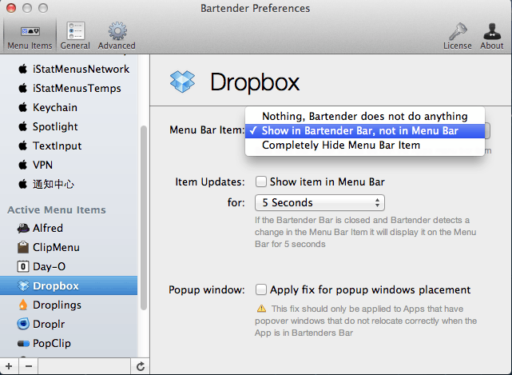Enable 'Show item in Menu Bar' checkbox

[x=261, y=182]
